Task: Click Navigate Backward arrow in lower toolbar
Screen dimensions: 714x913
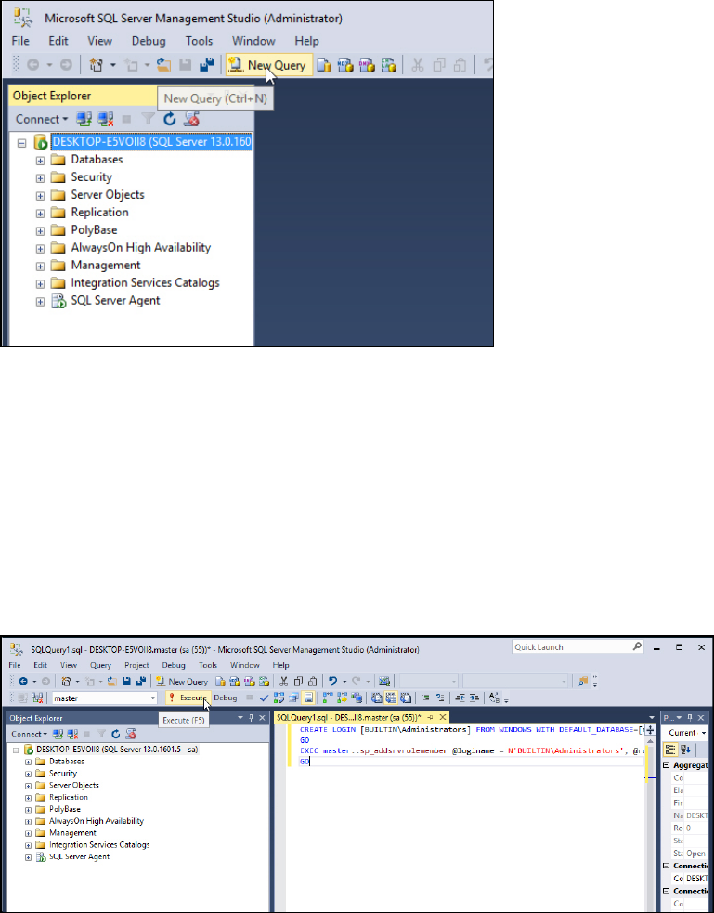Action: (x=23, y=681)
